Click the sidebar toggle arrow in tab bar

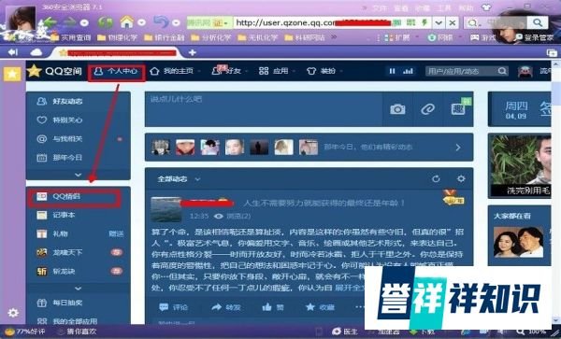click(x=13, y=52)
